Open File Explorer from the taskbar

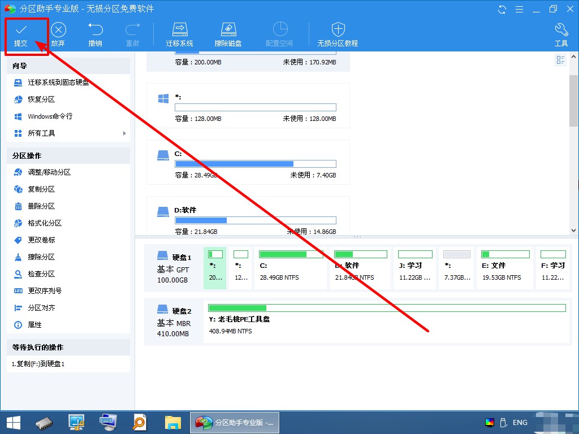[x=173, y=423]
